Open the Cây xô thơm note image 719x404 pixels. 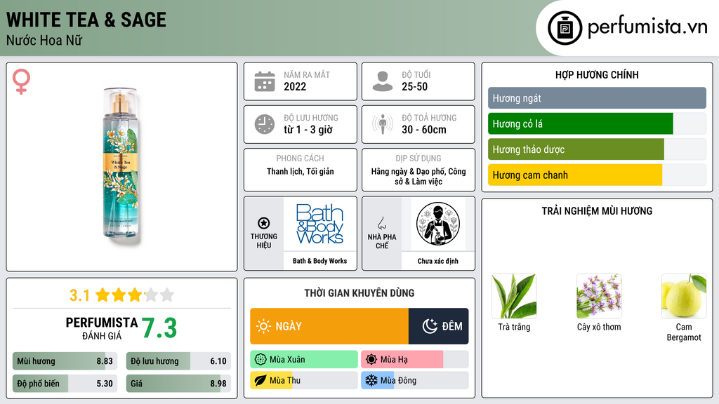coord(599,296)
